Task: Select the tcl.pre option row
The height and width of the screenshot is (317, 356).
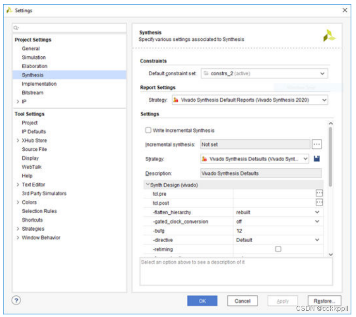Action: tap(233, 194)
